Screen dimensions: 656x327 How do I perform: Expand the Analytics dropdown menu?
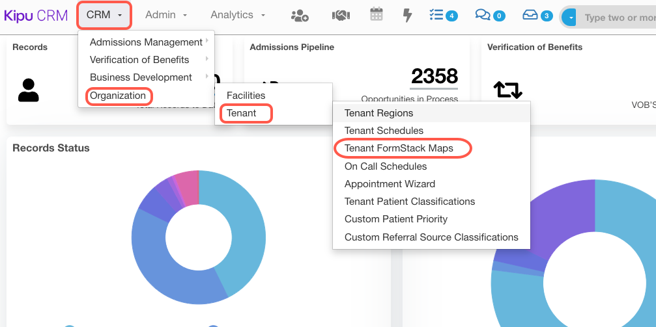pyautogui.click(x=238, y=15)
